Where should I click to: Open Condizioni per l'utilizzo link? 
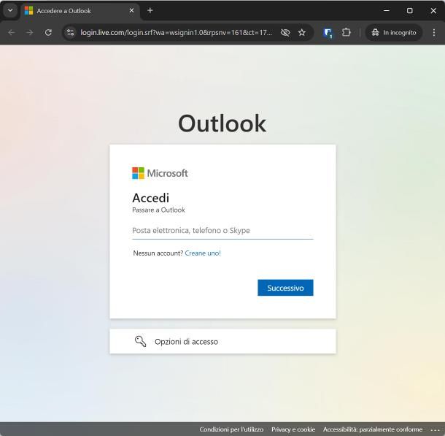pyautogui.click(x=231, y=429)
